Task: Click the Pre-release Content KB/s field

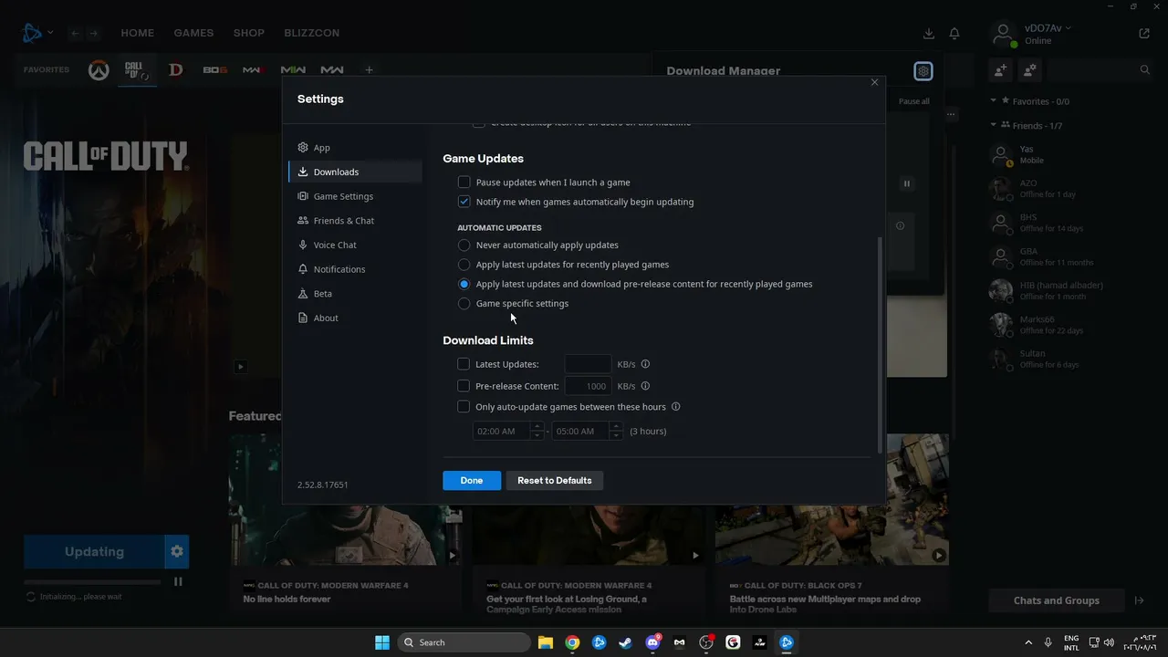Action: click(589, 386)
